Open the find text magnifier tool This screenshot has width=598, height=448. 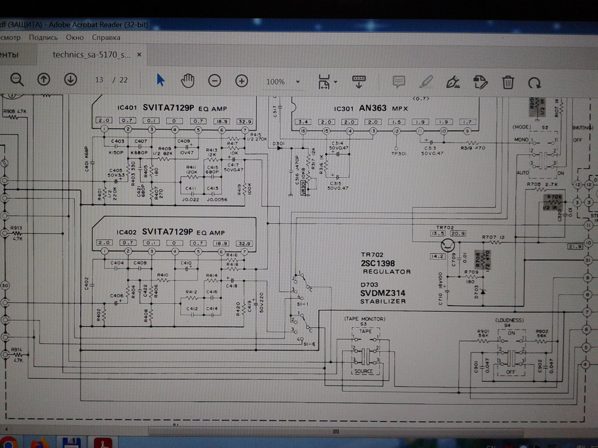click(x=17, y=79)
